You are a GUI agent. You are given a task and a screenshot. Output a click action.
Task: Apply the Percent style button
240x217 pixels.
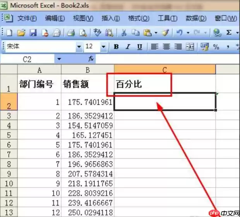(216, 47)
